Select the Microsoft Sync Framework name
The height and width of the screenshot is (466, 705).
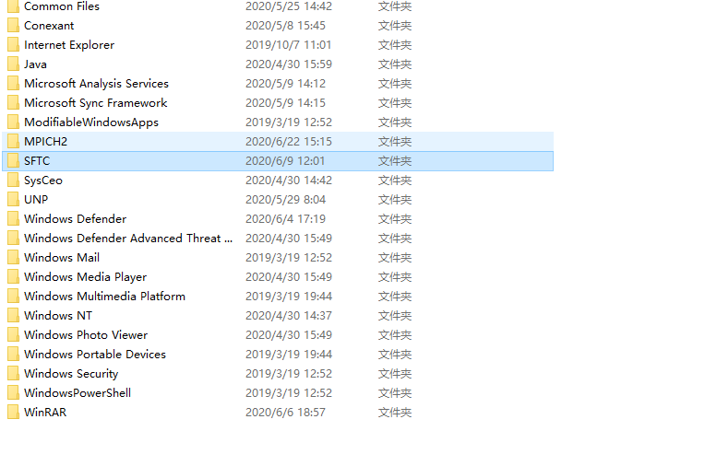[96, 103]
